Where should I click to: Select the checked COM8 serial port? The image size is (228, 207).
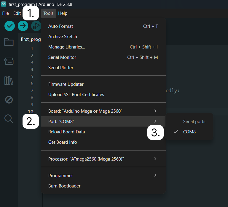point(189,132)
